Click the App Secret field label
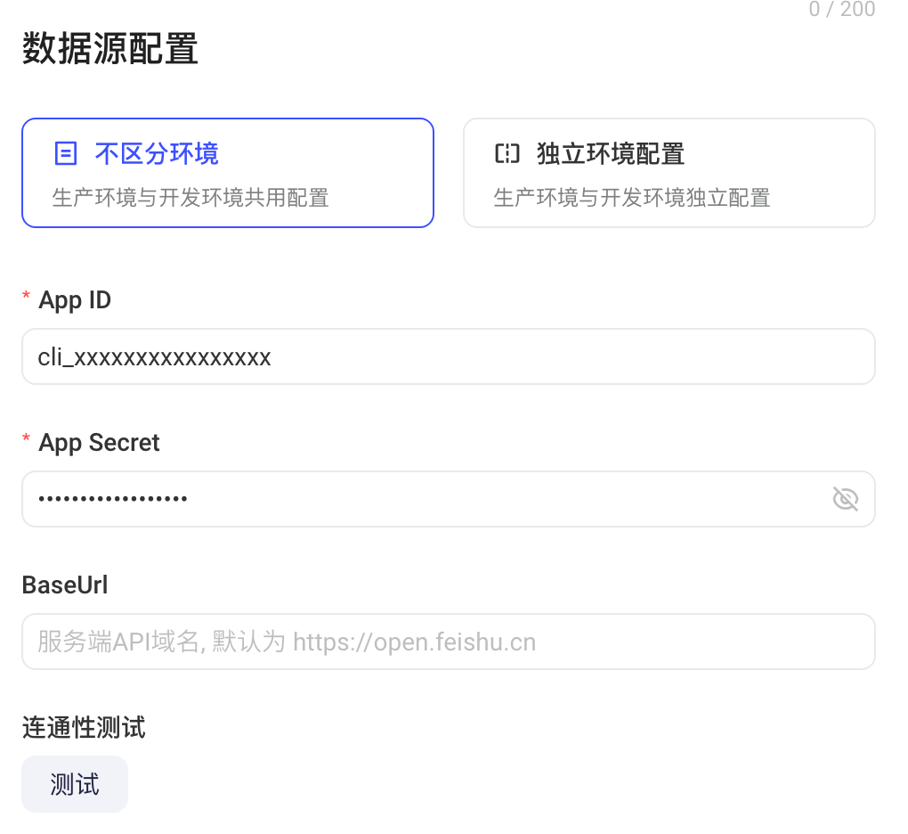 pos(99,443)
